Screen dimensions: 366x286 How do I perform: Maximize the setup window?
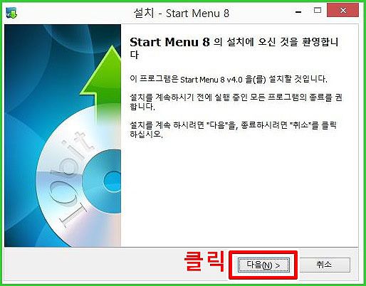click(x=318, y=11)
